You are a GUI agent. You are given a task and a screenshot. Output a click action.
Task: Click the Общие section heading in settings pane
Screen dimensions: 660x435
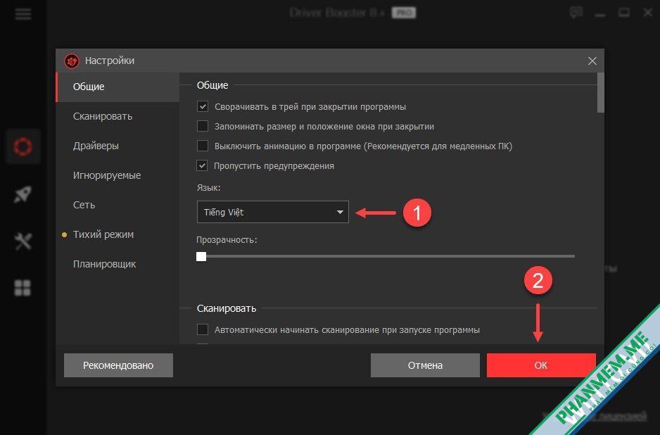[212, 85]
